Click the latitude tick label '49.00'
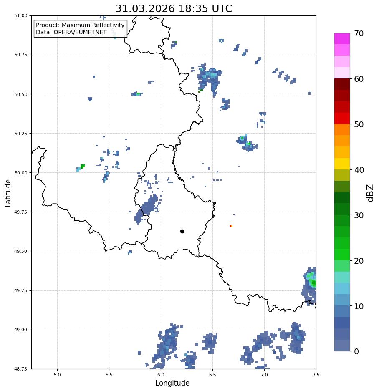Image resolution: width=379 pixels, height=391 pixels. [21, 330]
